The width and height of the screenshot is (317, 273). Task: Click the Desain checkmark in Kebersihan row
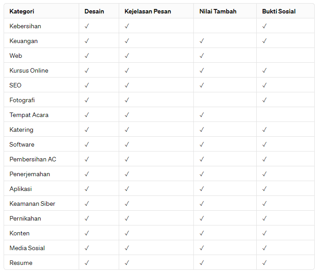pos(87,26)
